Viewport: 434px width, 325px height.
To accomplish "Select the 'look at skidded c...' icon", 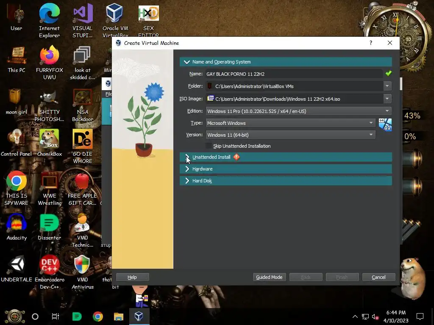I will (x=82, y=63).
